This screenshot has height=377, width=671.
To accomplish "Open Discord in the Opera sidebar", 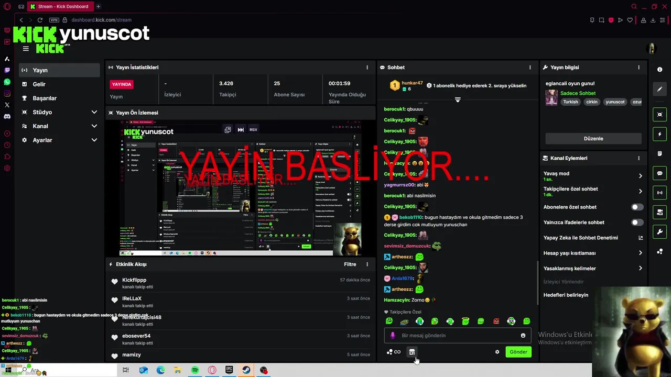I will 7,116.
